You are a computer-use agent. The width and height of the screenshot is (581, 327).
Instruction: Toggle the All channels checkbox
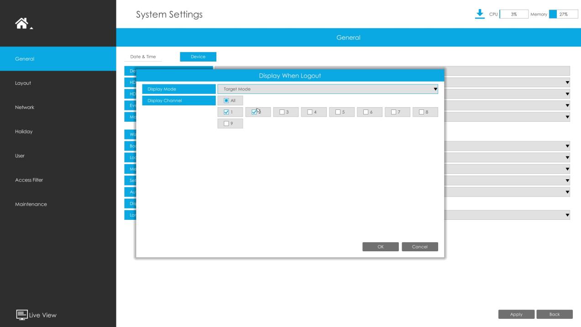coord(226,100)
